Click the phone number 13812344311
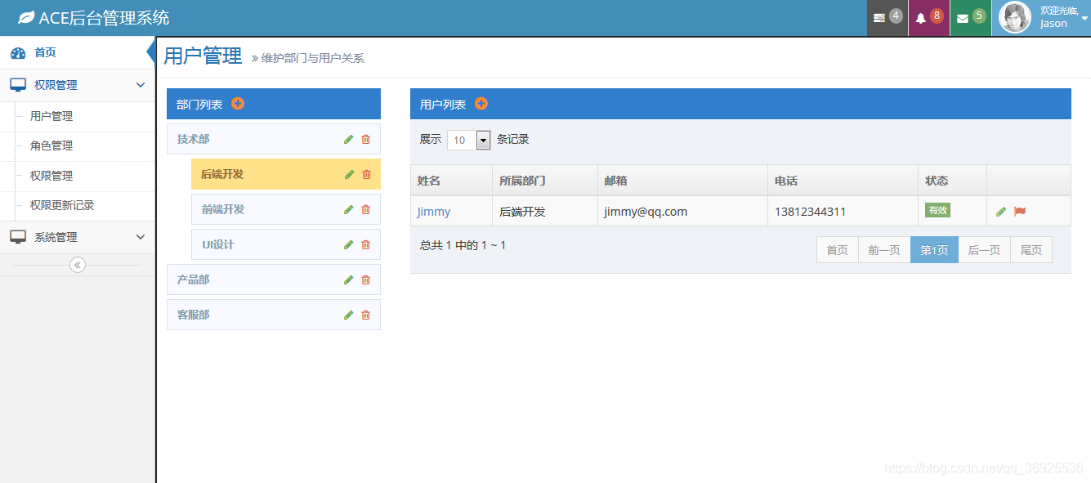1091x483 pixels. click(811, 212)
